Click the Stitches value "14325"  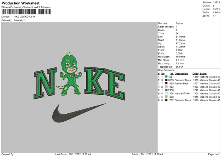[x=216, y=3]
